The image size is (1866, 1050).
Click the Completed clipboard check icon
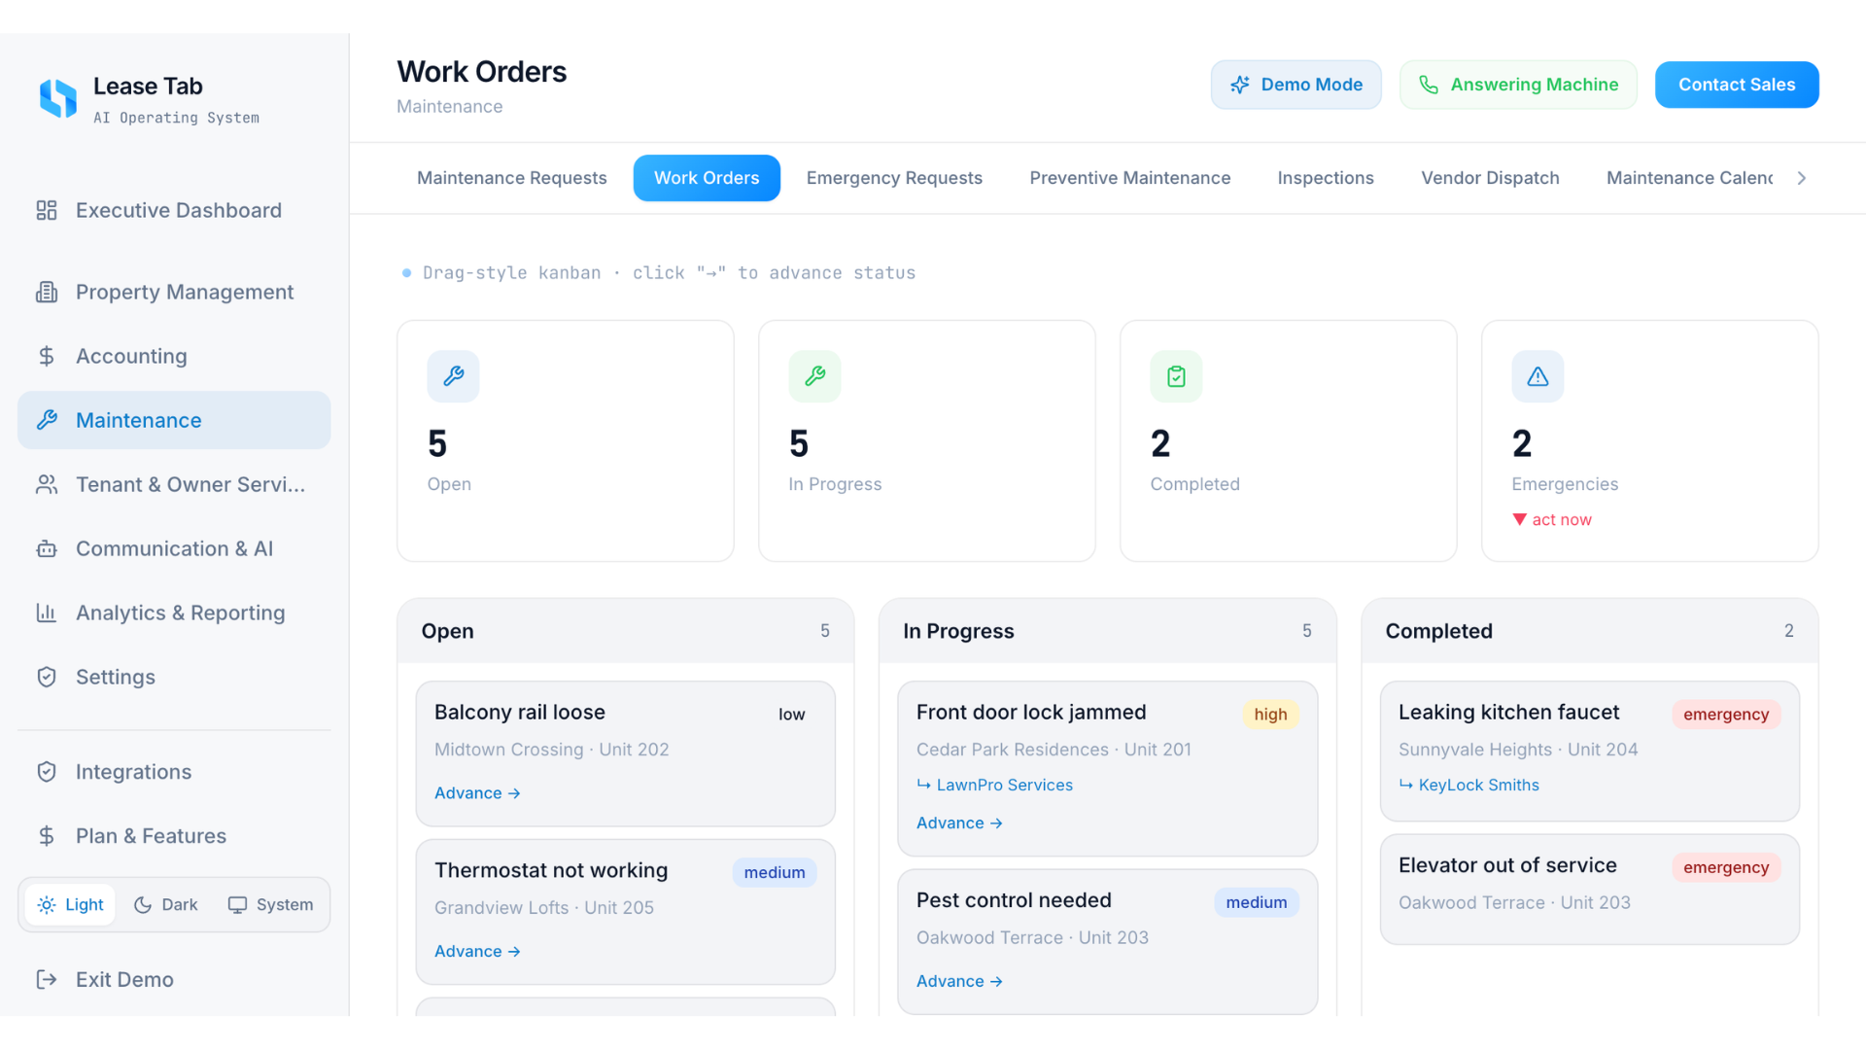(1176, 376)
